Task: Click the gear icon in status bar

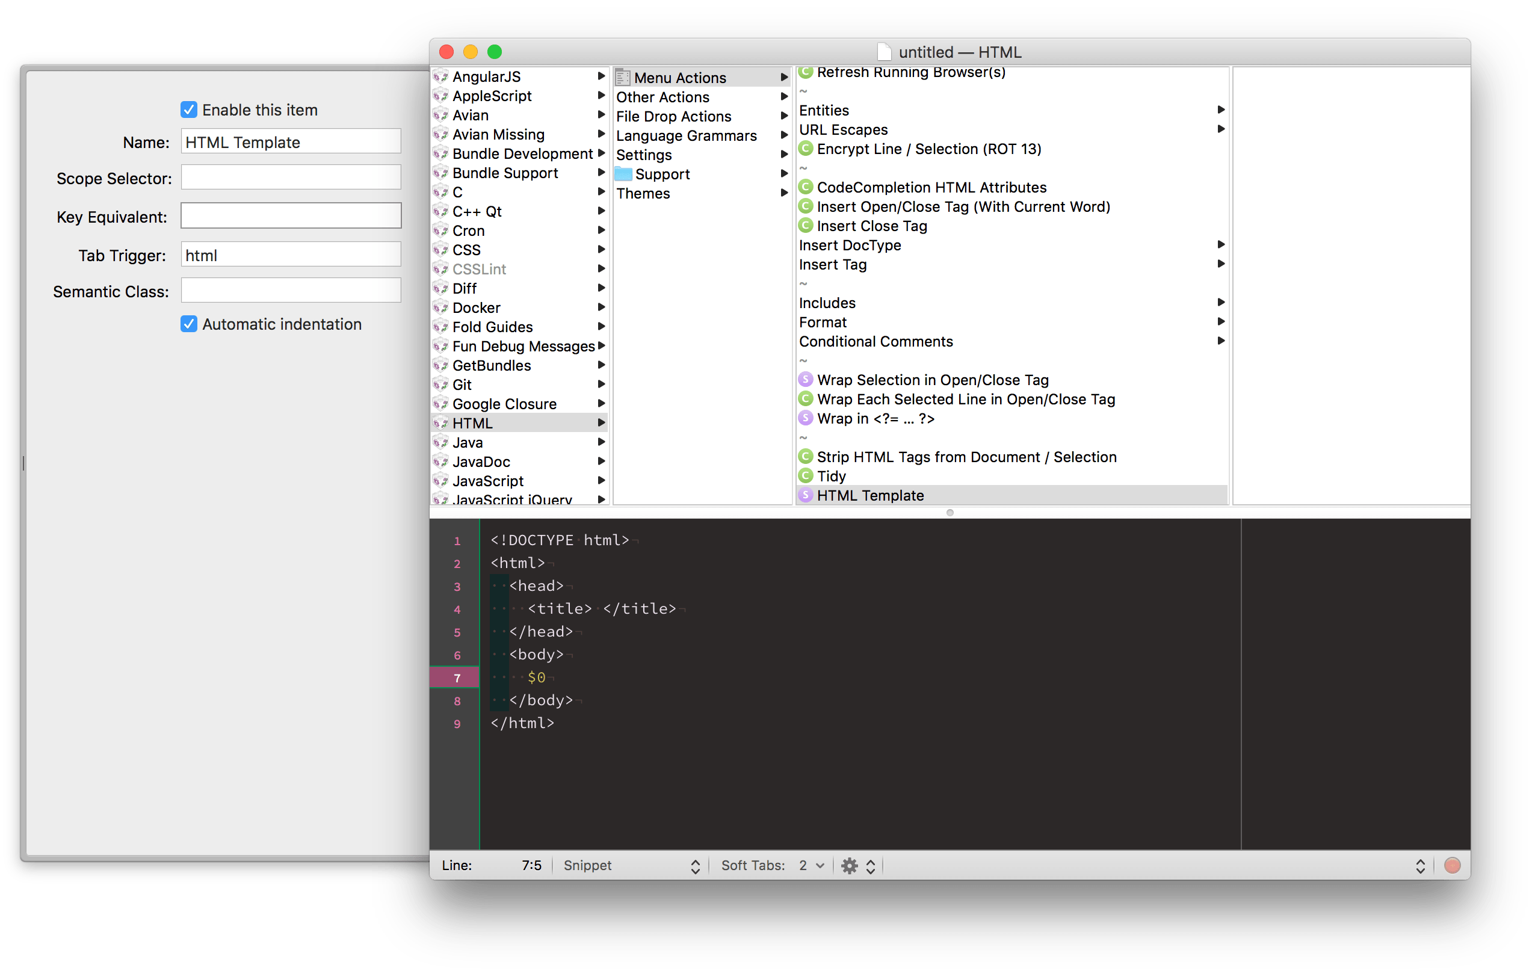Action: [x=849, y=865]
